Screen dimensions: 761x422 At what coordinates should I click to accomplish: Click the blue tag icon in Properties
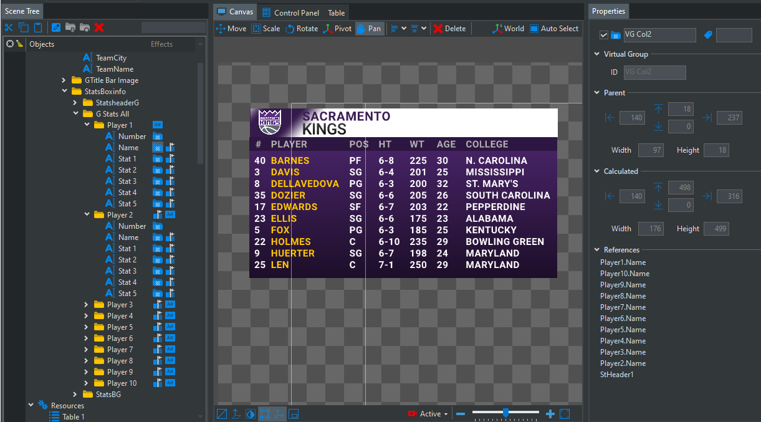tap(708, 36)
